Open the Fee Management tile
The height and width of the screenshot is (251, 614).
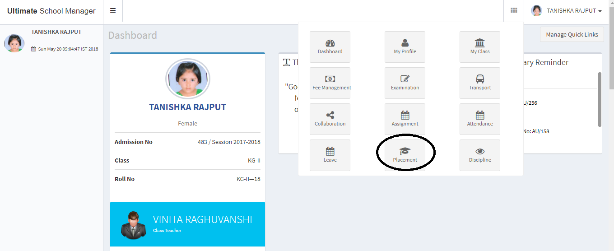pos(330,83)
